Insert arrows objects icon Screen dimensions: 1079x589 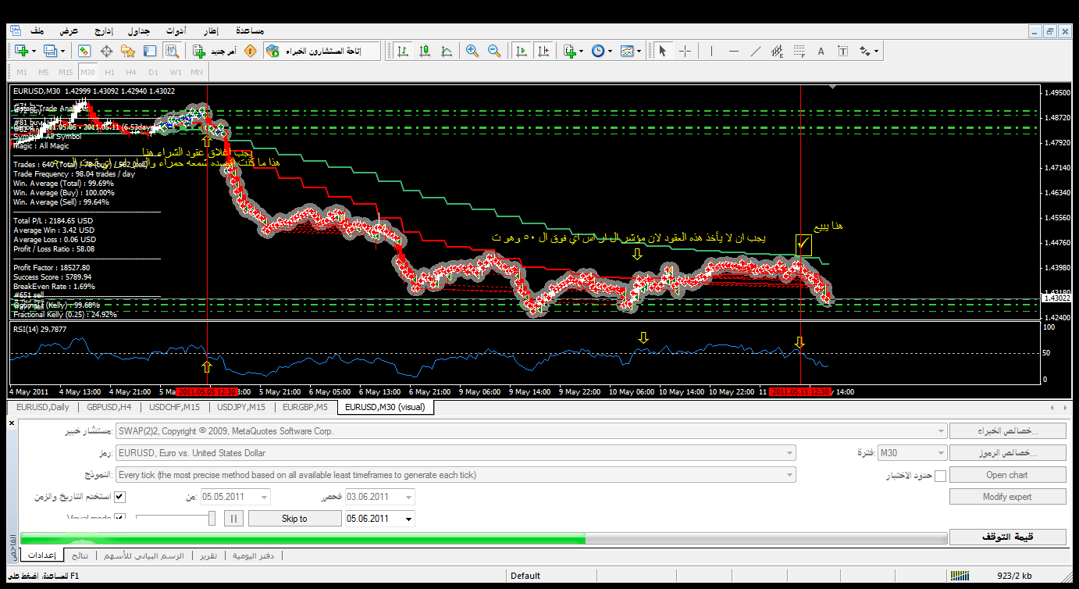pos(865,51)
